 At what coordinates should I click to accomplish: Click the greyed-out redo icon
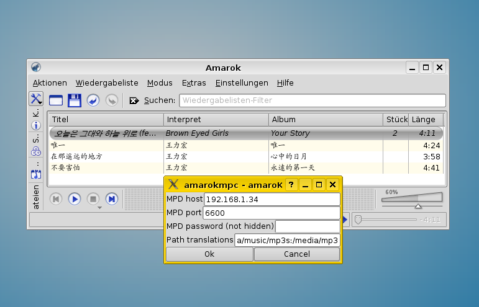pos(112,100)
